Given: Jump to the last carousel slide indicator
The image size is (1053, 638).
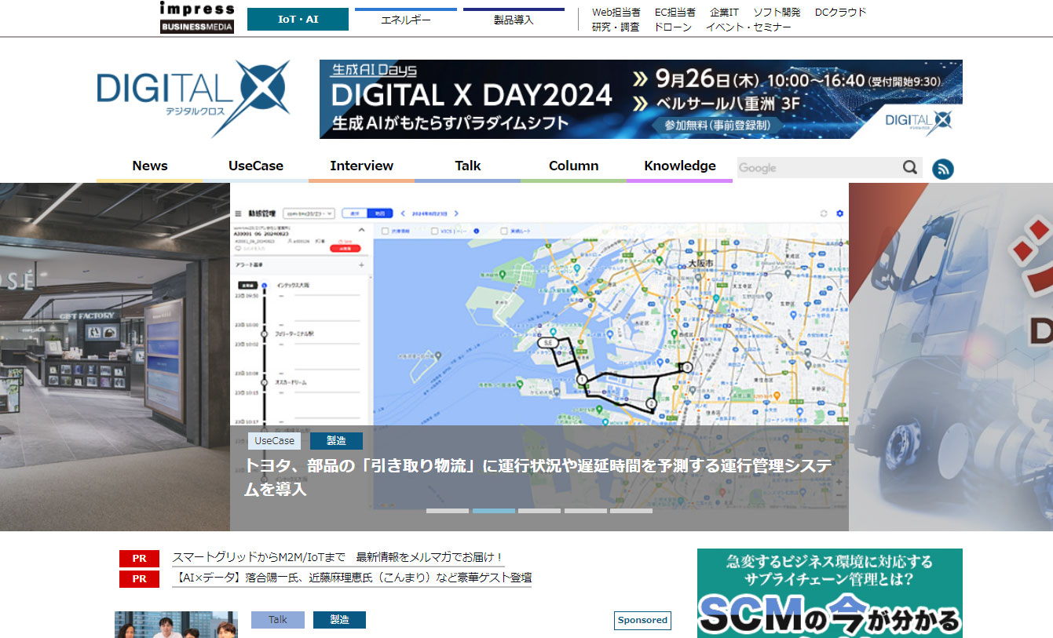Looking at the screenshot, I should pos(631,511).
